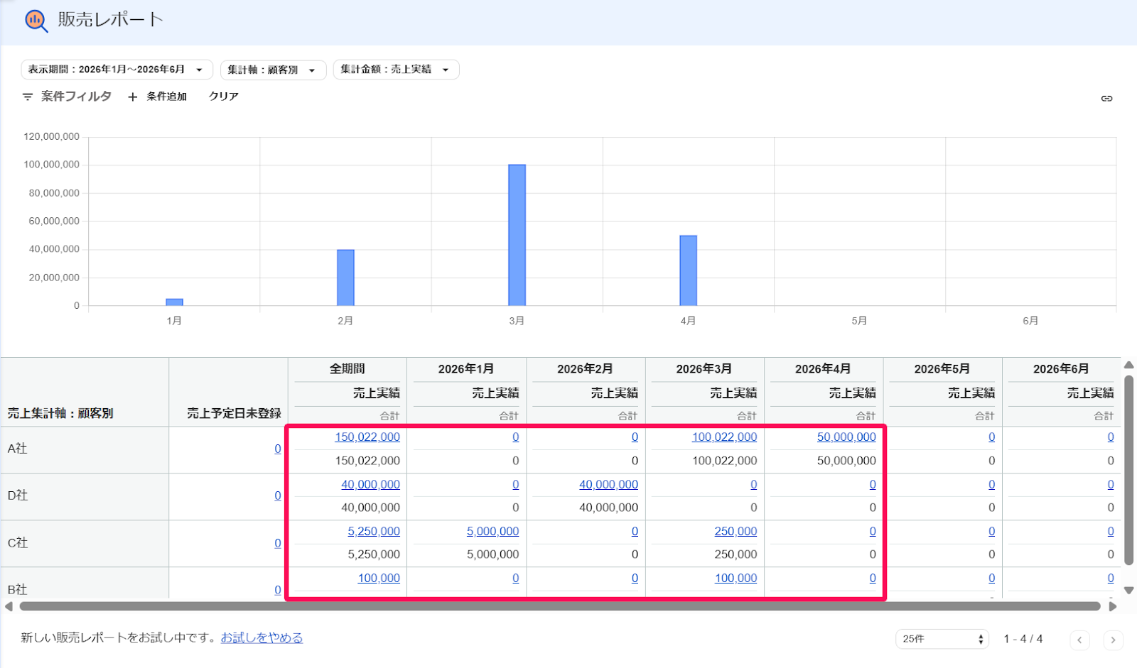This screenshot has width=1137, height=668.
Task: Click the C社 row label
Action: pyautogui.click(x=17, y=543)
